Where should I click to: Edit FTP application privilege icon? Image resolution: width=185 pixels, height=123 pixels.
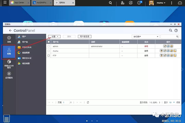(175, 55)
